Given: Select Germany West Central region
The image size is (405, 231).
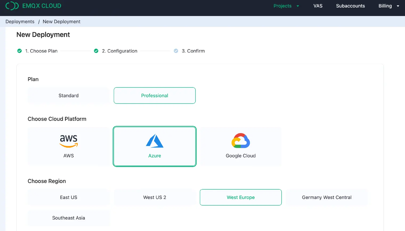Looking at the screenshot, I should click(327, 197).
